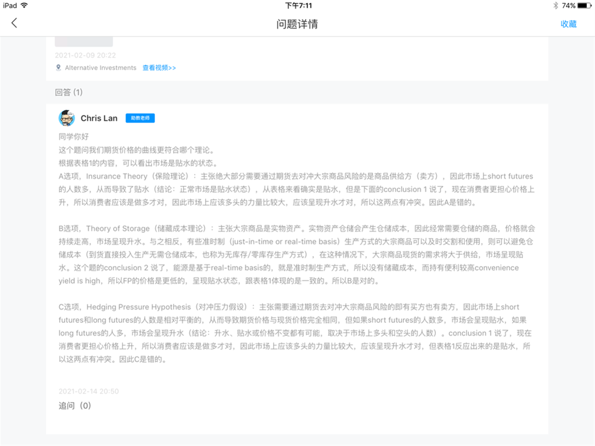This screenshot has width=595, height=446.
Task: Tap the C选项 Hedging Pressure Hypothesis paragraph
Action: (295, 333)
